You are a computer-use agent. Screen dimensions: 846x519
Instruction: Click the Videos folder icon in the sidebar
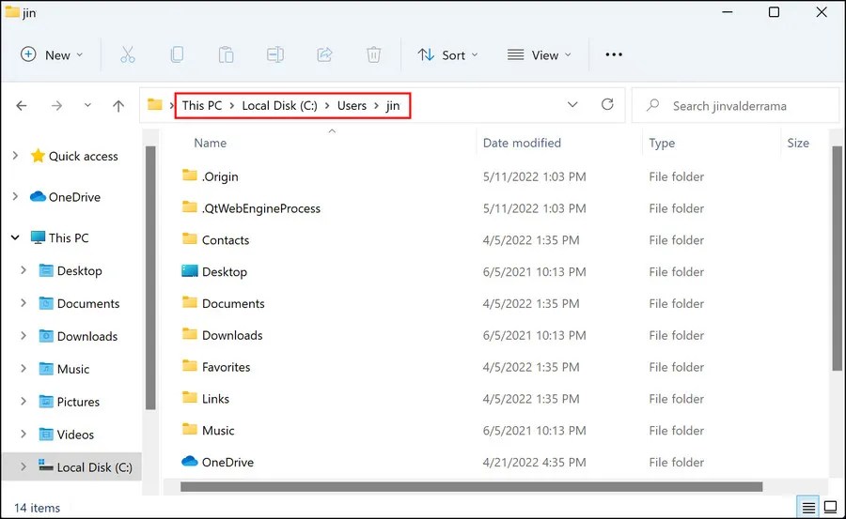tap(46, 434)
